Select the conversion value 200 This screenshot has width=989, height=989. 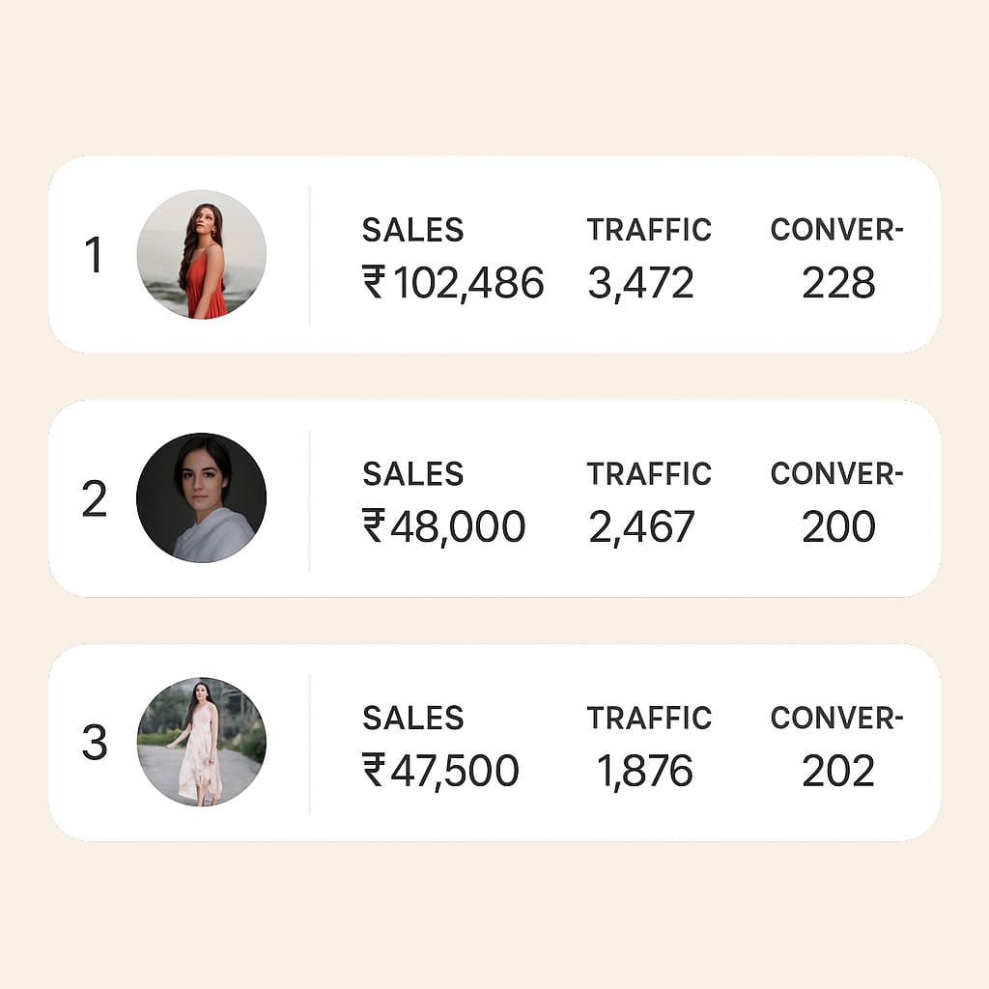[x=838, y=524]
